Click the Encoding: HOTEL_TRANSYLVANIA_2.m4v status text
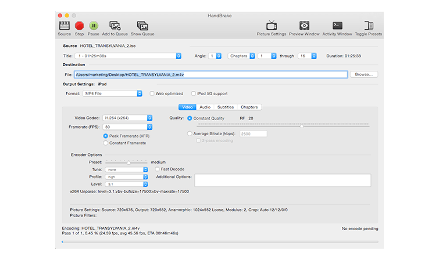Image resolution: width=439 pixels, height=261 pixels. point(101,228)
